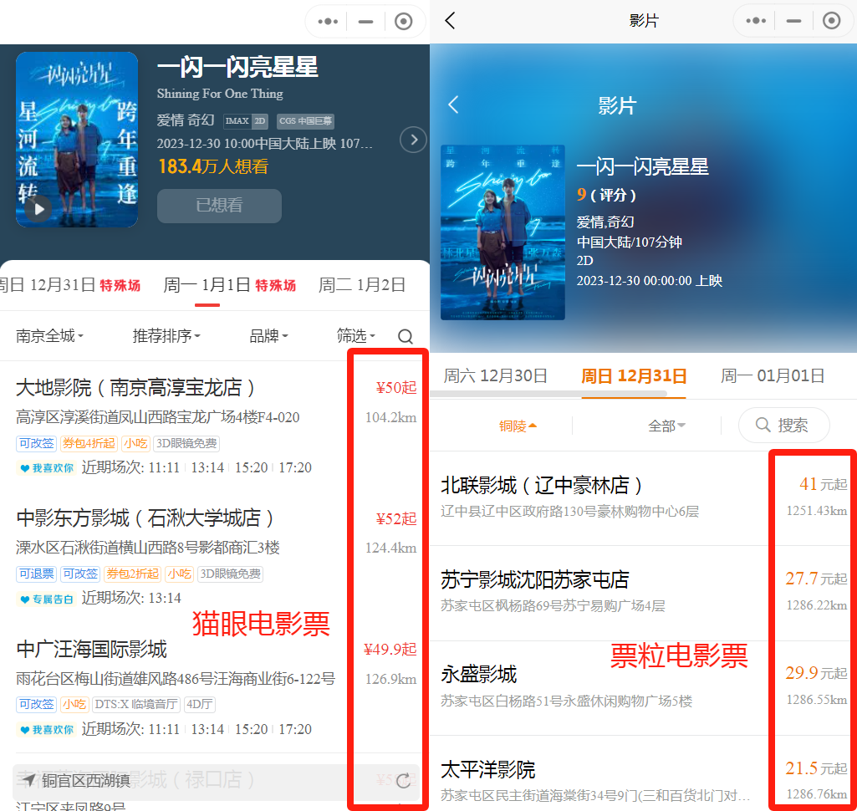The width and height of the screenshot is (857, 811).
Task: Open the more options menu in Maoyan window
Action: click(328, 22)
